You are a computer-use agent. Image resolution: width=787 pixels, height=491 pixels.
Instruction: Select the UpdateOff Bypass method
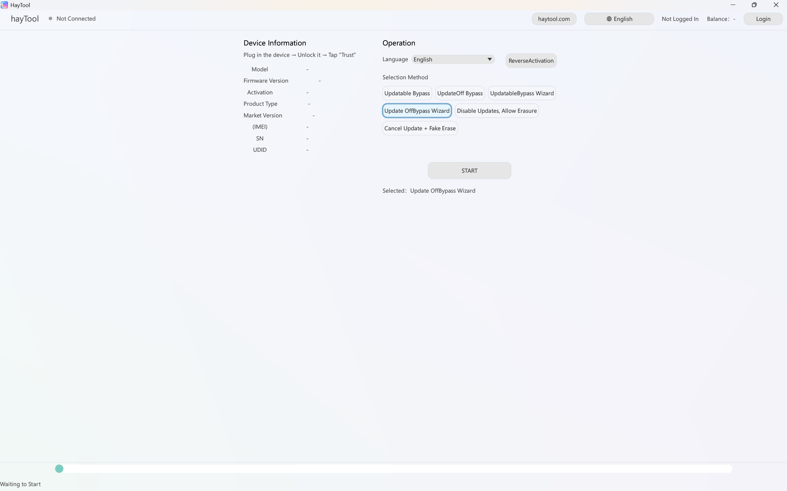click(x=460, y=93)
